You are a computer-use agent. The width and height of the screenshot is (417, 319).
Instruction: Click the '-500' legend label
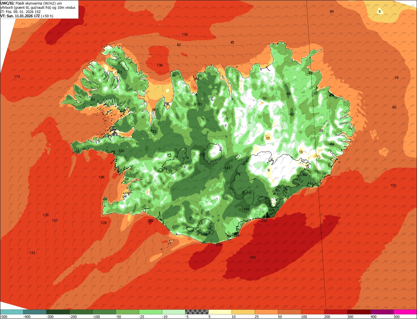click(x=4, y=317)
